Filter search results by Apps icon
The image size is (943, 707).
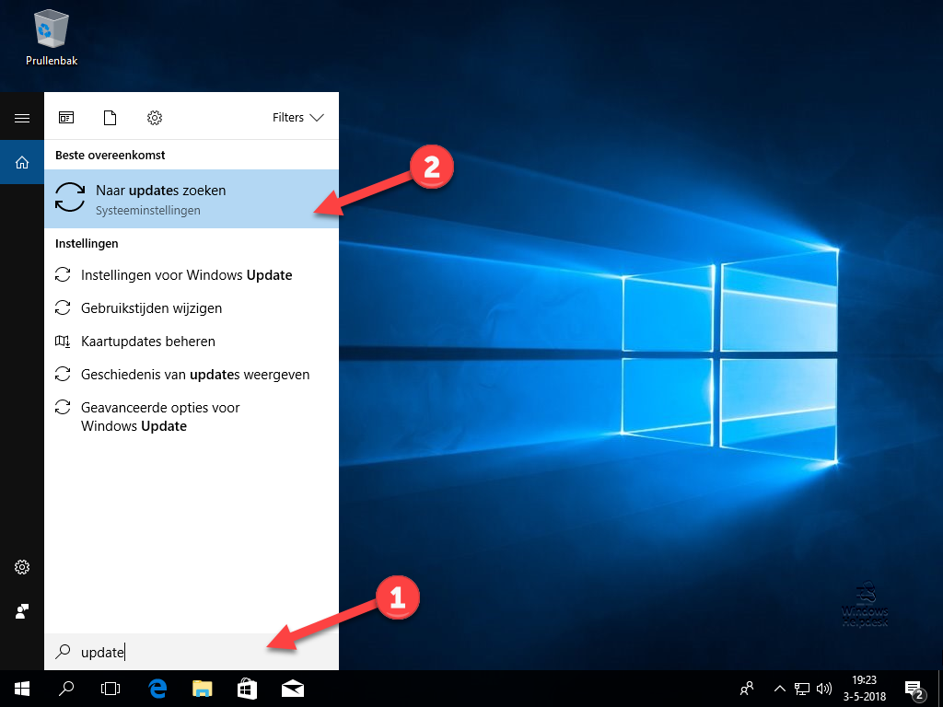point(66,117)
